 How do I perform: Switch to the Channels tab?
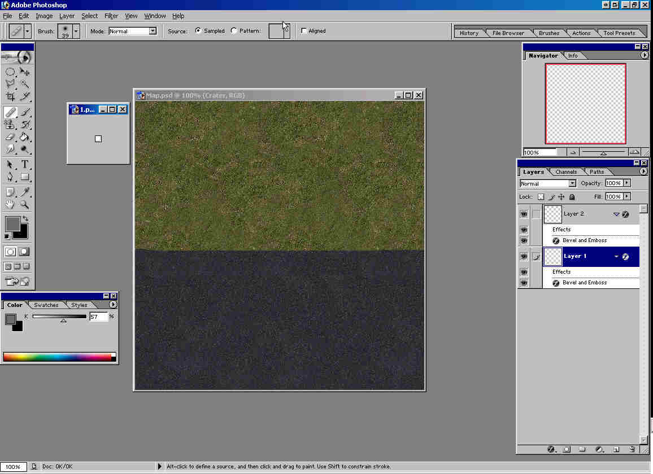(566, 172)
